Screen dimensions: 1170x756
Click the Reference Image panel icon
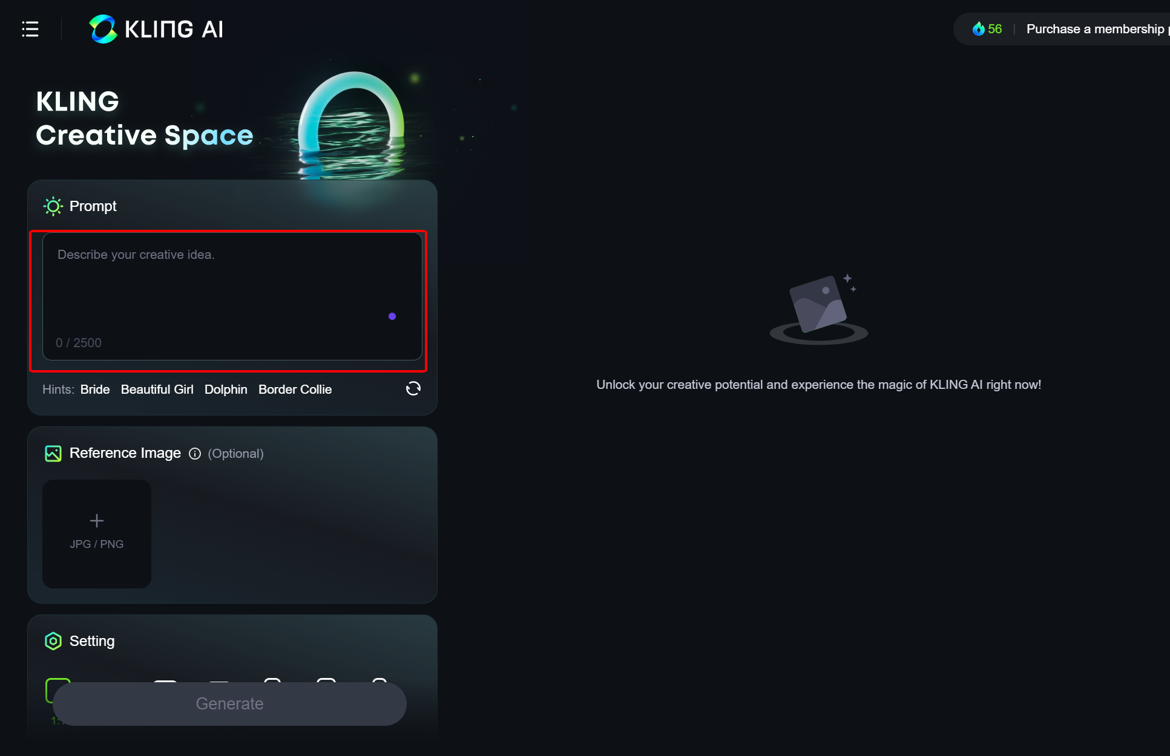click(53, 452)
